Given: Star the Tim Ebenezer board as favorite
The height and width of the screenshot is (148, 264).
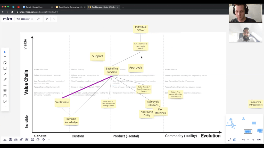Looking at the screenshot, I should click(32, 19).
